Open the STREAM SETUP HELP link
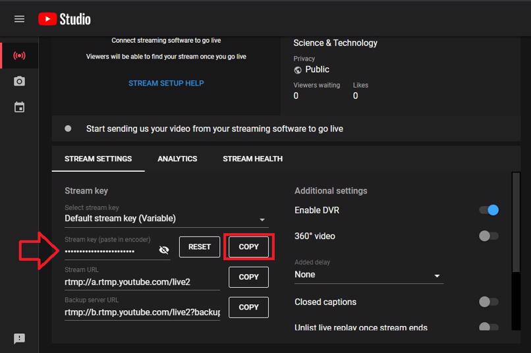 click(166, 83)
